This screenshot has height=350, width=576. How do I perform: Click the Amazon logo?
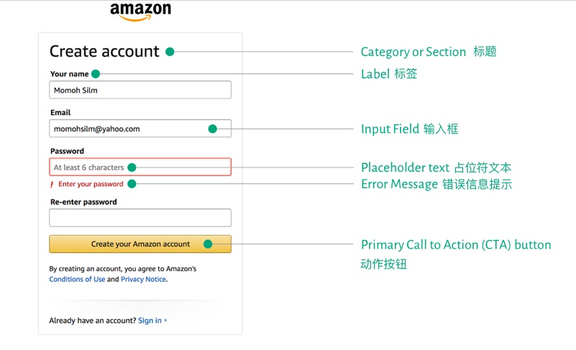pyautogui.click(x=140, y=11)
